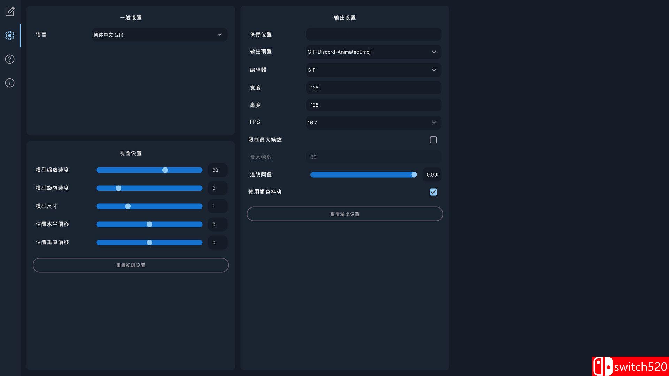Click the 重置视窗设置 button
This screenshot has height=376, width=669.
coord(130,265)
